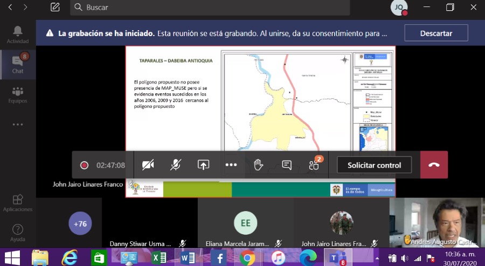Expand the +76 additional participants
Image resolution: width=485 pixels, height=266 pixels.
(x=80, y=223)
